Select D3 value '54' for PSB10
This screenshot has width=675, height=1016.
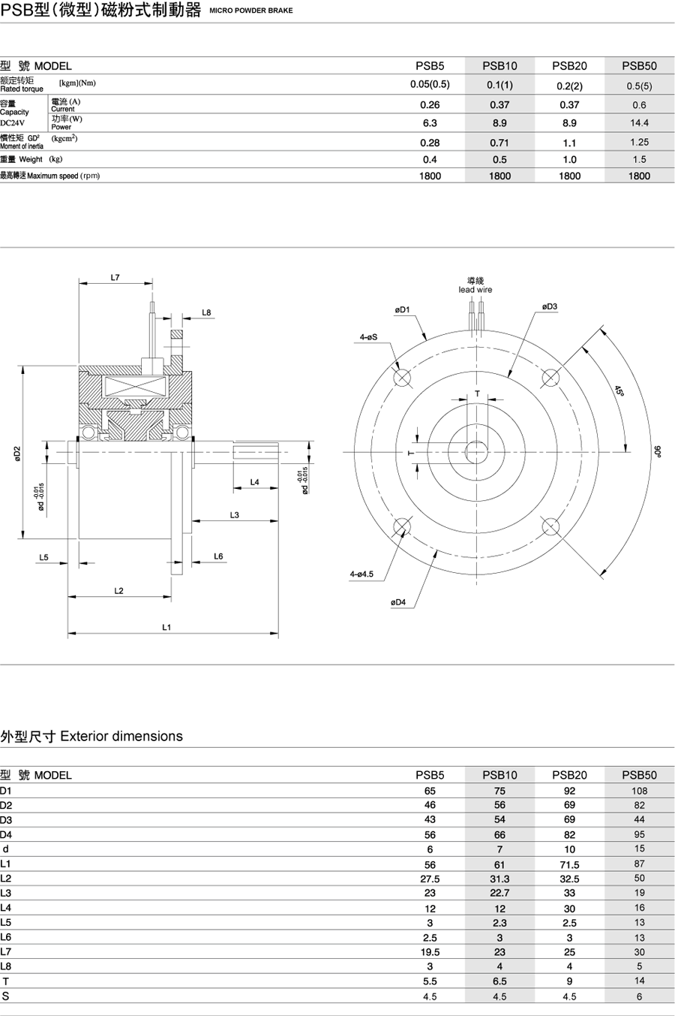(499, 819)
